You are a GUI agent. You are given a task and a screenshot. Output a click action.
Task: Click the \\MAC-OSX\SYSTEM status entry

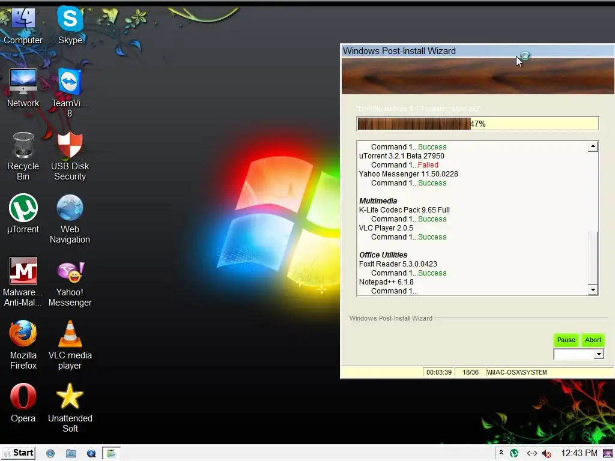(x=517, y=372)
